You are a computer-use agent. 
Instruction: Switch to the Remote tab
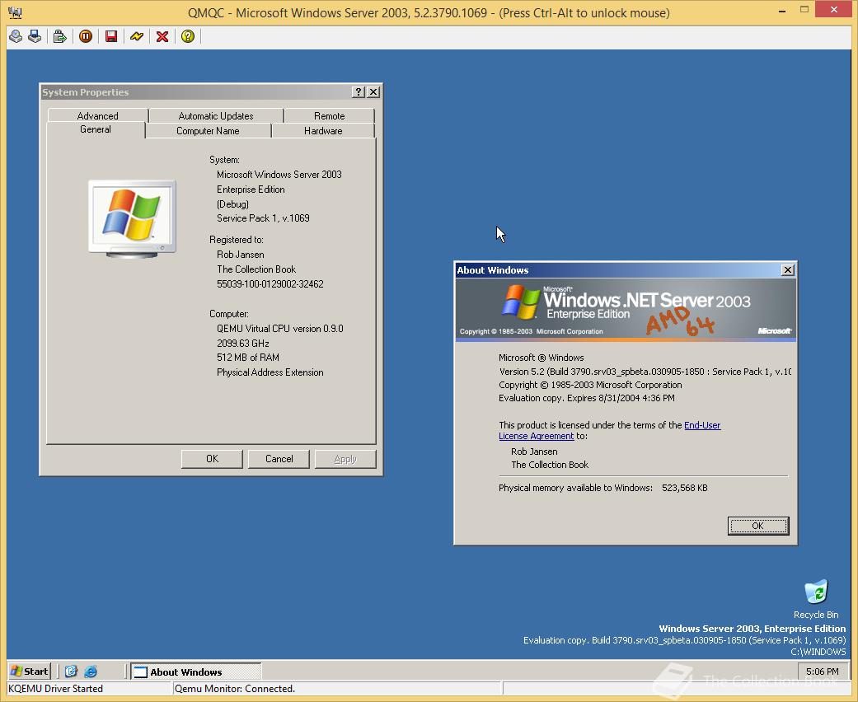[x=329, y=115]
